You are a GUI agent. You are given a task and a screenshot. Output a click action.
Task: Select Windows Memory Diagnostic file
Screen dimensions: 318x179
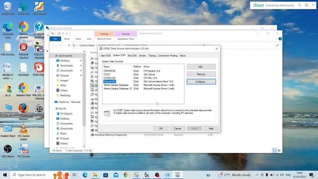(x=111, y=135)
